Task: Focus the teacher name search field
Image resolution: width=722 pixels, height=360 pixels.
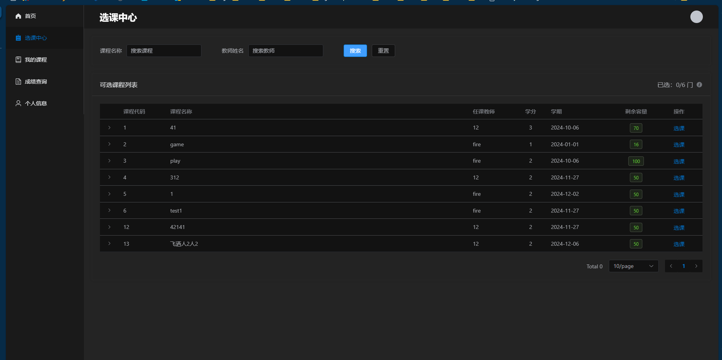Action: click(x=285, y=51)
